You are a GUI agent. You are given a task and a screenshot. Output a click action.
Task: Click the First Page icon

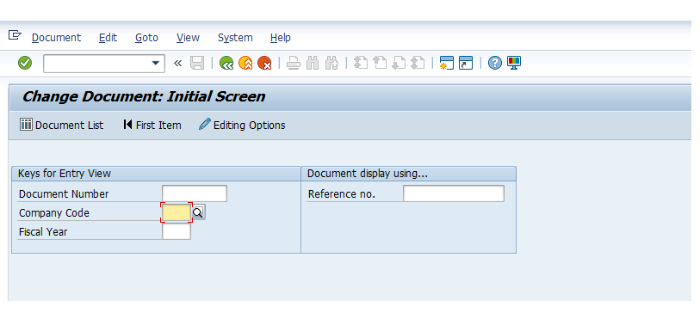(x=361, y=63)
